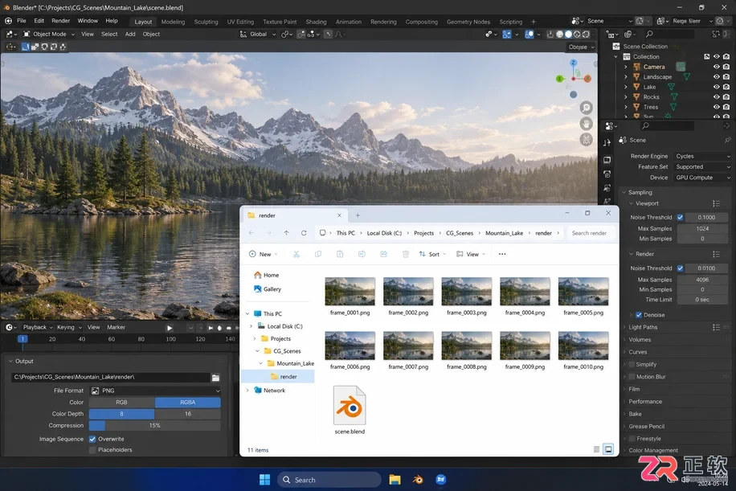The width and height of the screenshot is (736, 491).
Task: Open the output folder browse icon in Blender
Action: pos(215,378)
